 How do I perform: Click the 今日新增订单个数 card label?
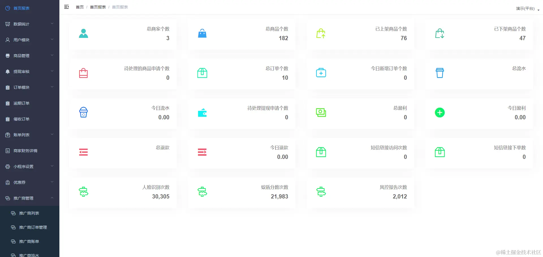pyautogui.click(x=389, y=68)
